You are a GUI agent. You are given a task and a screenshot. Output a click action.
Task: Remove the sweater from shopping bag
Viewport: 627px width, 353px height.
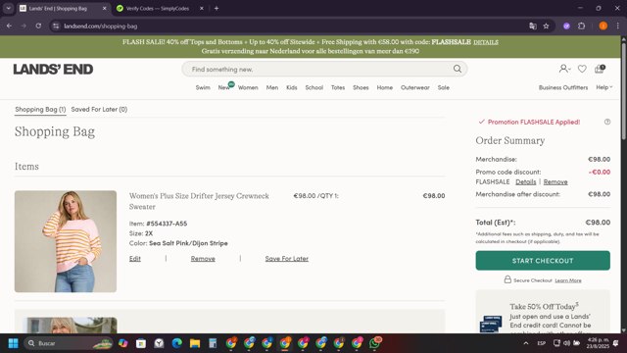tap(203, 259)
